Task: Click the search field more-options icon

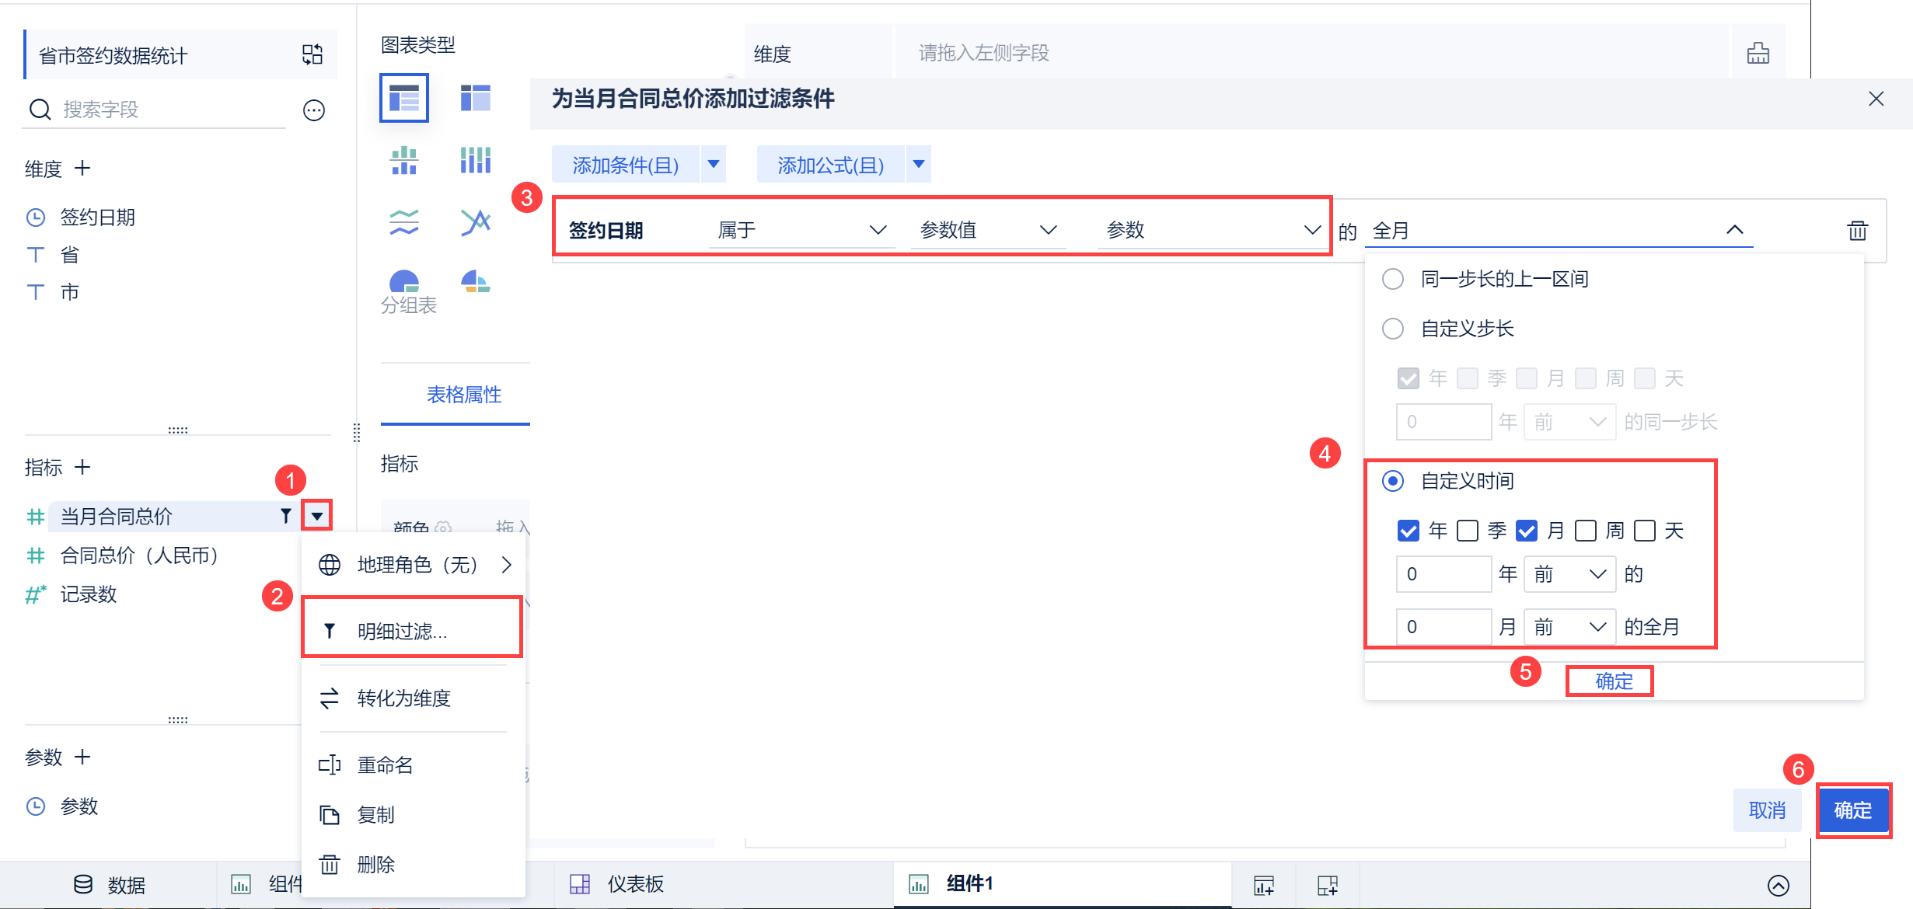Action: point(313,110)
